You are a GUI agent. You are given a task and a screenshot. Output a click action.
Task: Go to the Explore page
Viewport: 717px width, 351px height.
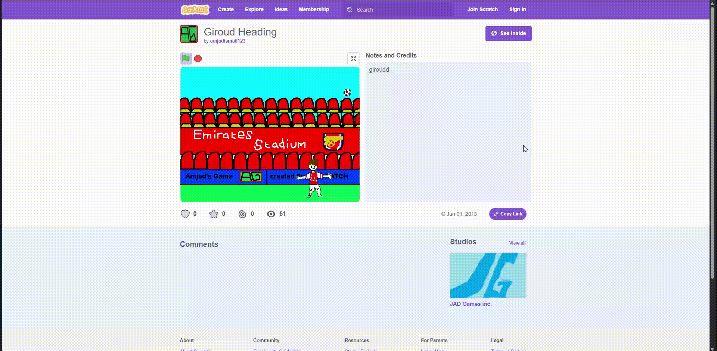[x=254, y=10]
